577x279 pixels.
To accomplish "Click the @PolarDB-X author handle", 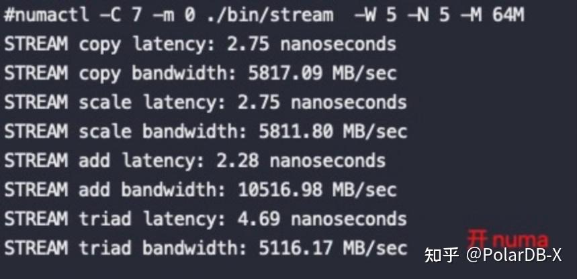I will (517, 256).
